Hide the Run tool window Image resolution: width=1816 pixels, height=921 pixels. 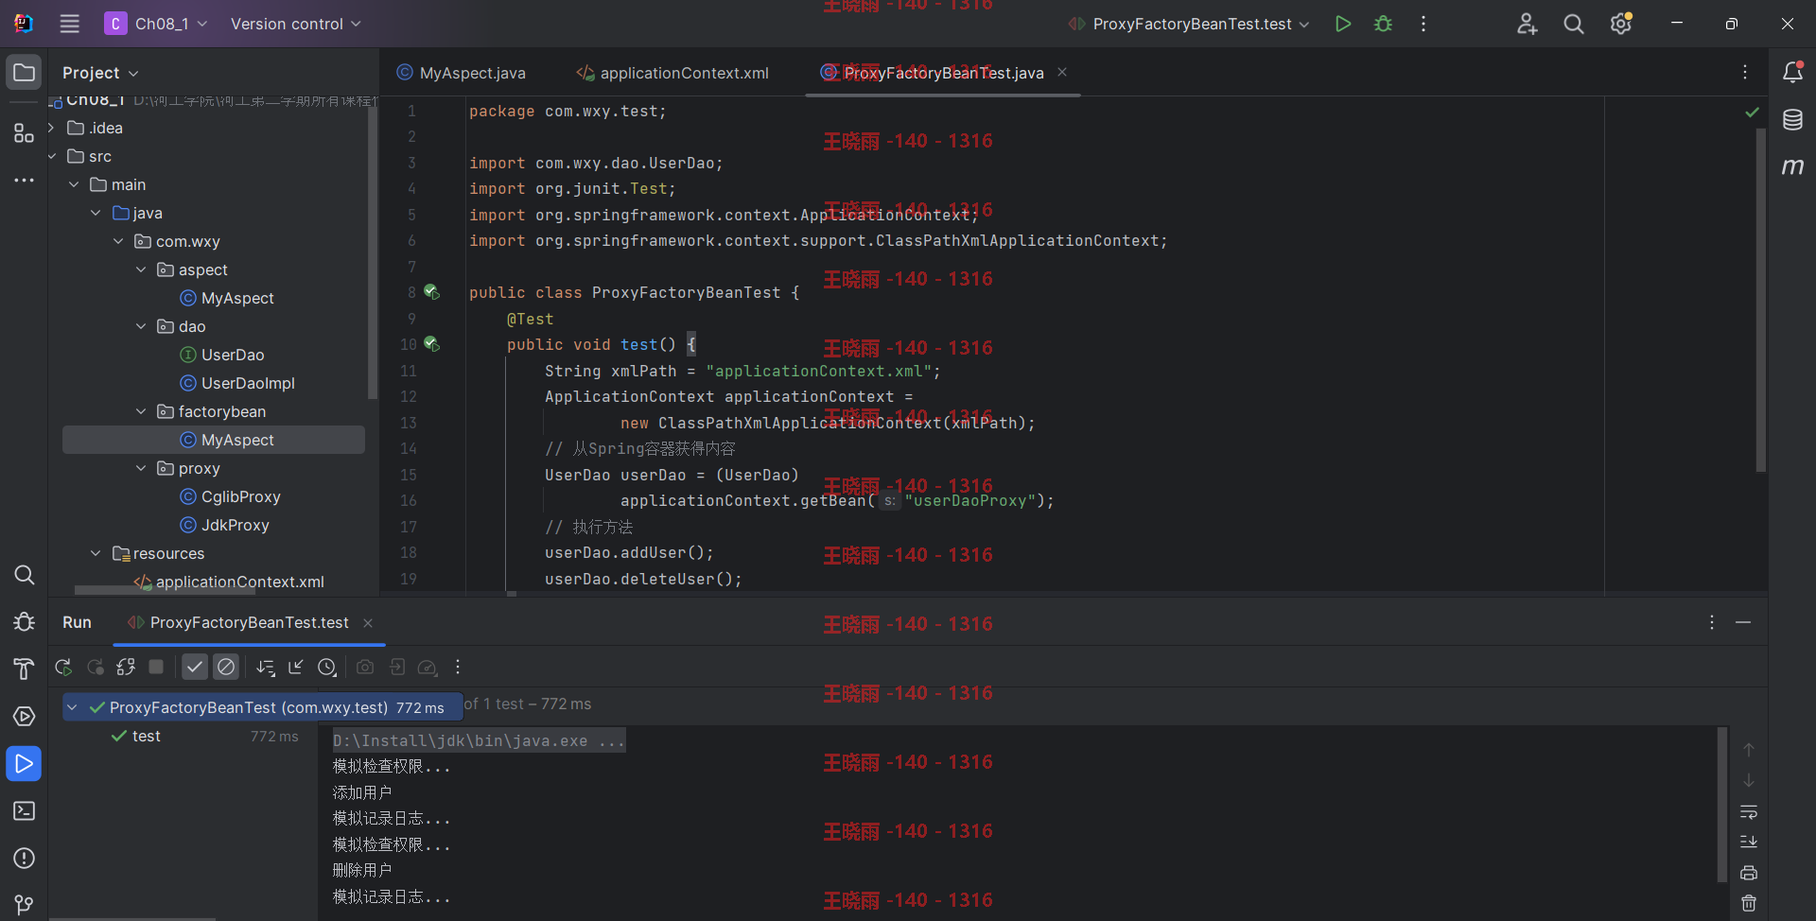[x=1743, y=622]
